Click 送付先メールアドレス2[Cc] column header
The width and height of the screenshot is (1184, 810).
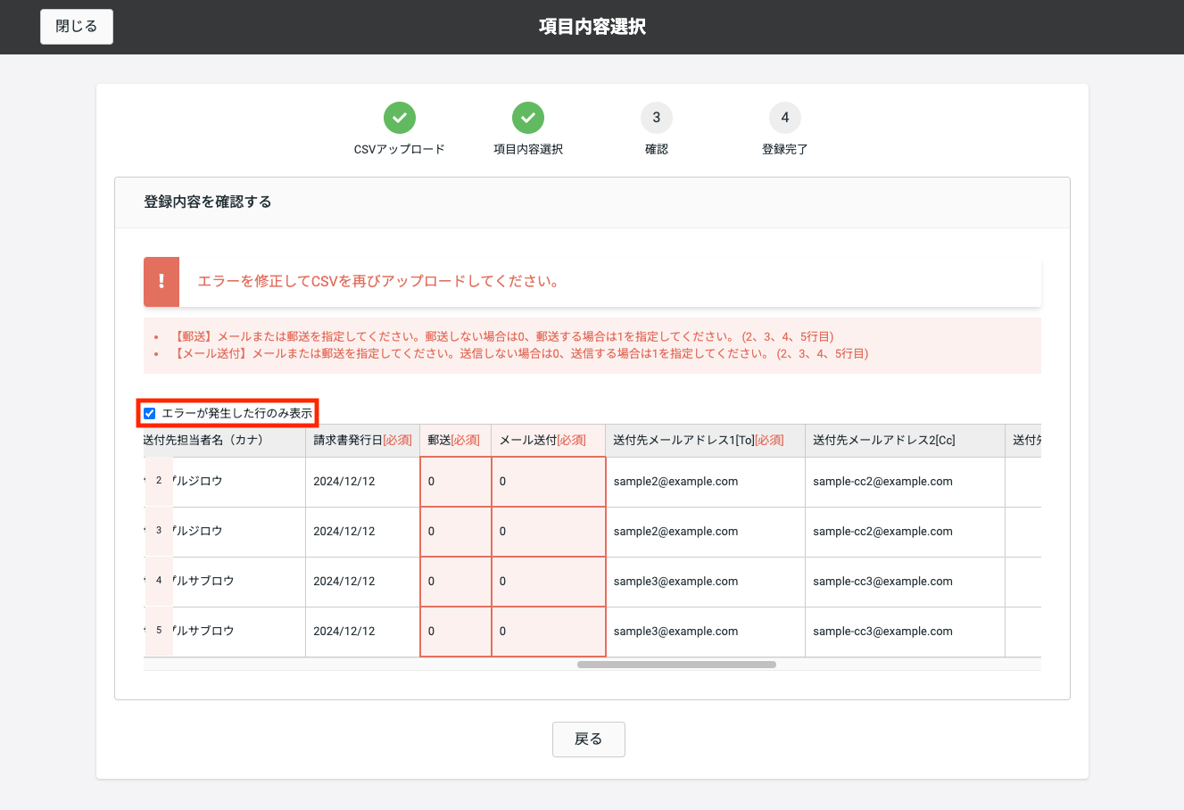coord(905,440)
